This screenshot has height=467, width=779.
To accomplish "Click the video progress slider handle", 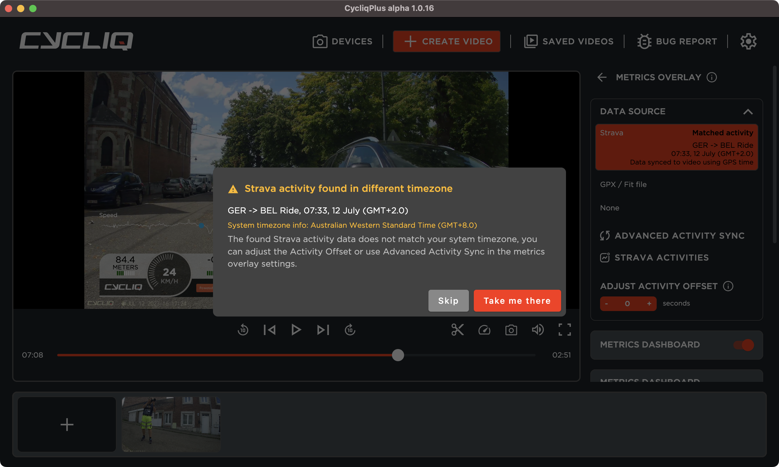I will [398, 355].
